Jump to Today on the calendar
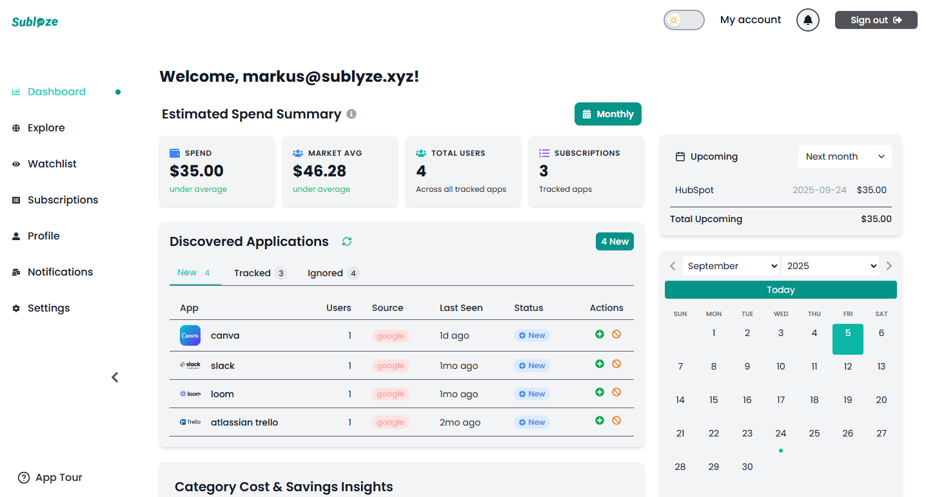Image resolution: width=926 pixels, height=497 pixels. tap(780, 289)
